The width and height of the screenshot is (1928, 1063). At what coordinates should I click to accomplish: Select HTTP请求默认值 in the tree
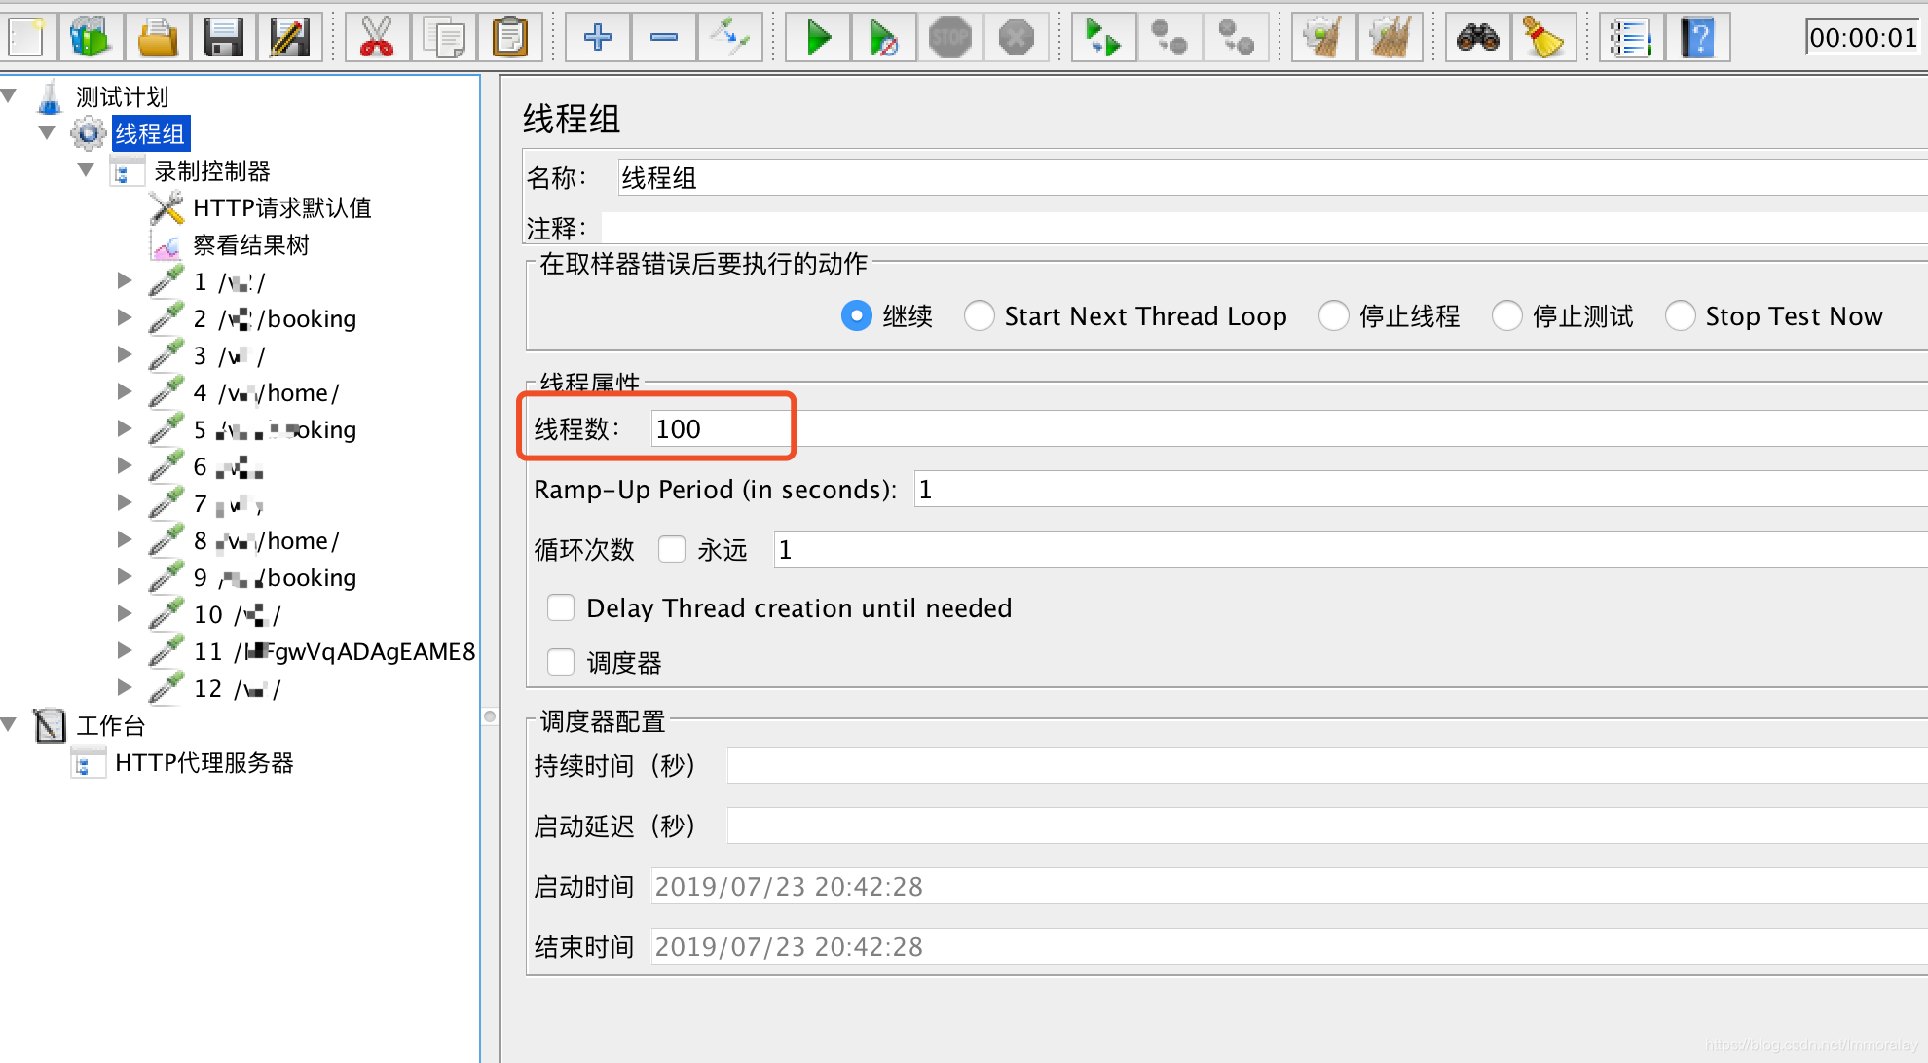coord(281,208)
